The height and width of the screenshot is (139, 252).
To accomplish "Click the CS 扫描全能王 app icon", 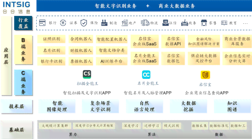I will (x=87, y=74).
